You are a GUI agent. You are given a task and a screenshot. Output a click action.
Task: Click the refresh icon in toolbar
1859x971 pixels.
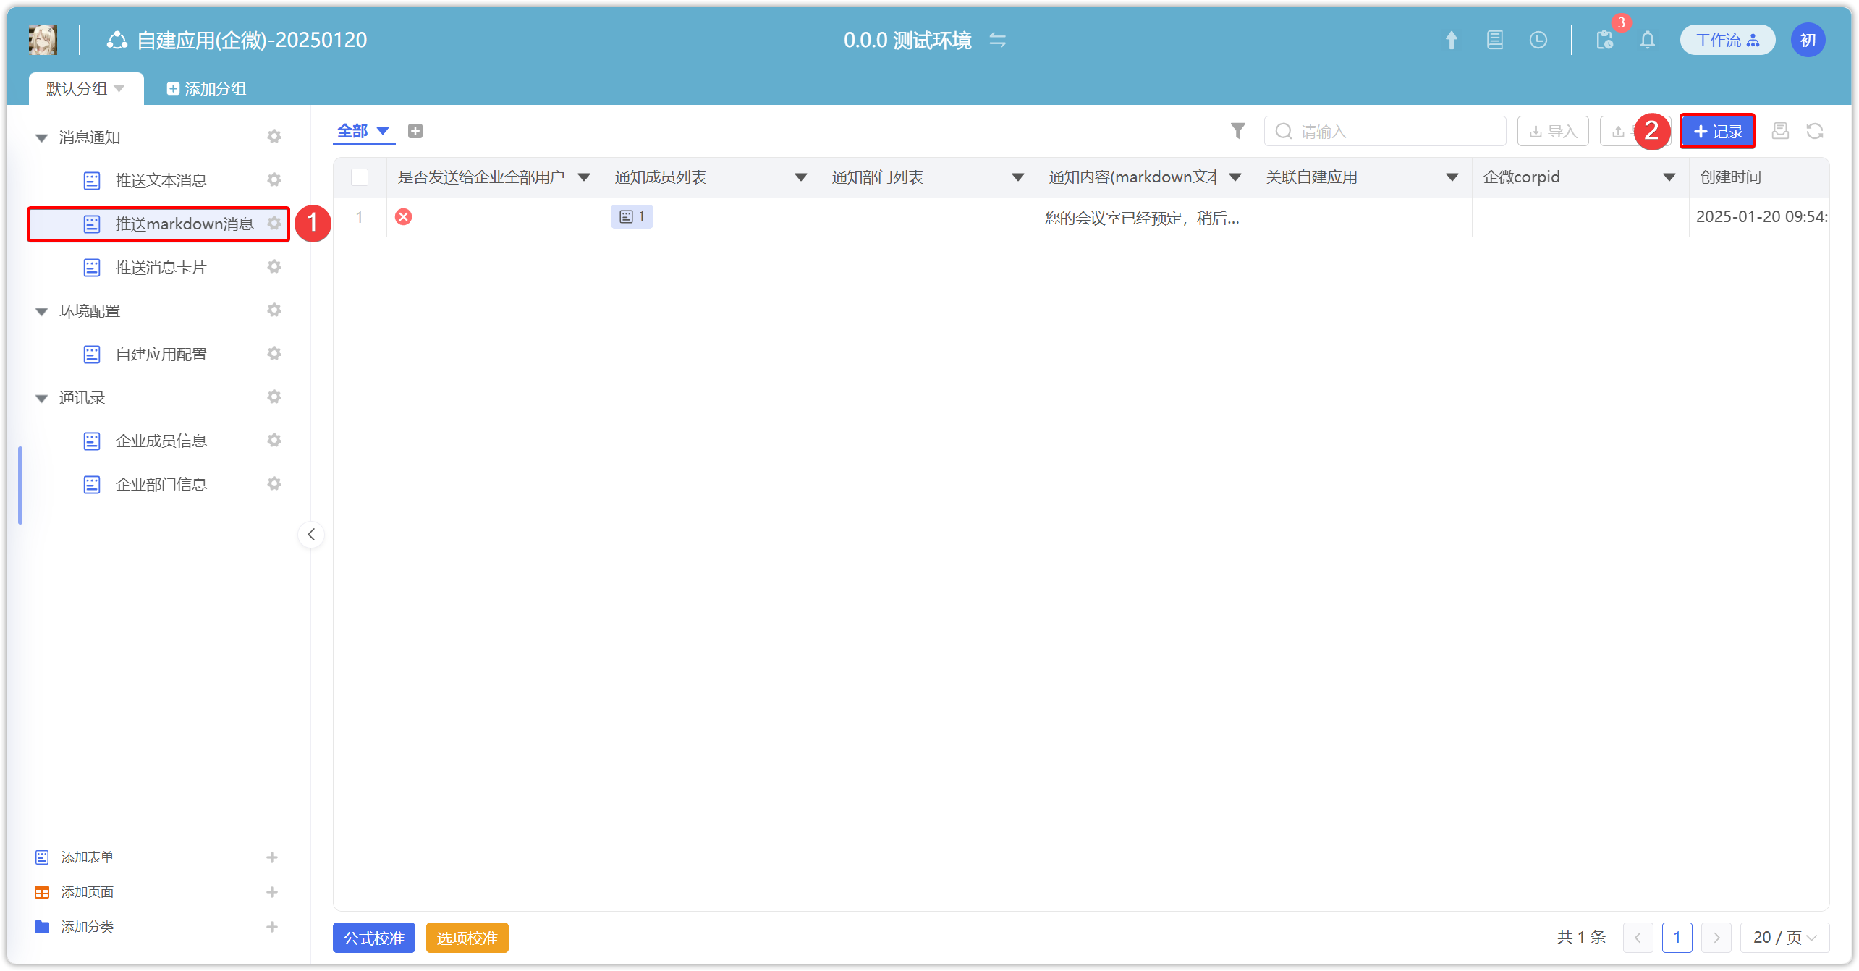point(1814,131)
